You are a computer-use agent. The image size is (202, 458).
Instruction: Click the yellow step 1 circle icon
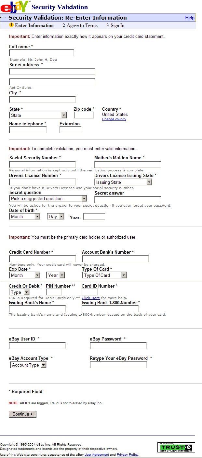tap(11, 25)
